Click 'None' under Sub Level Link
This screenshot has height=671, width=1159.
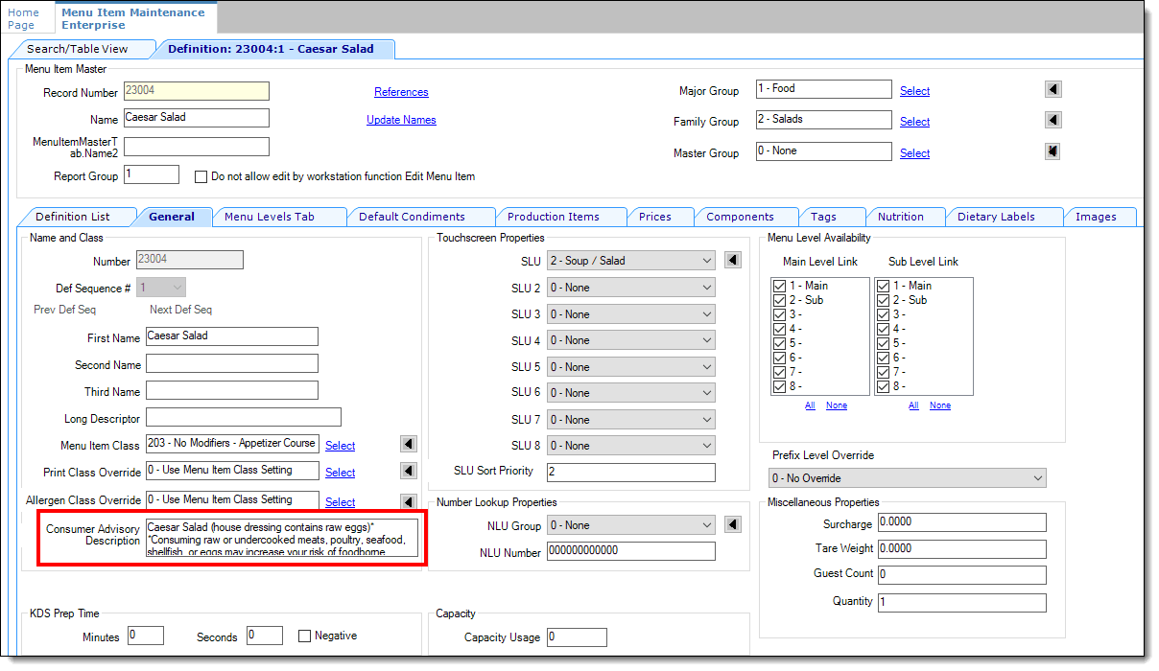coord(939,405)
